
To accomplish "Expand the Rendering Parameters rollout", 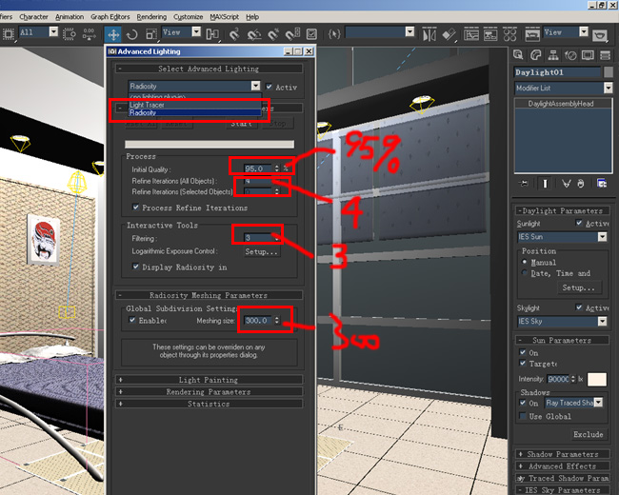I will point(209,391).
